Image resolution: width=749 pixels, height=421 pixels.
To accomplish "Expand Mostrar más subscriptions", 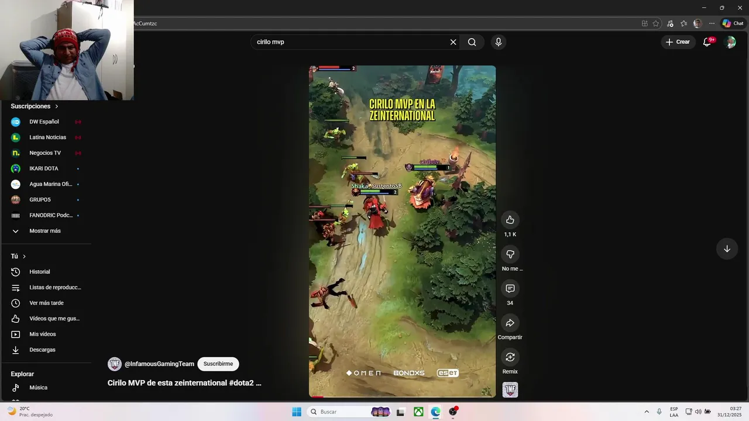I will pos(46,231).
